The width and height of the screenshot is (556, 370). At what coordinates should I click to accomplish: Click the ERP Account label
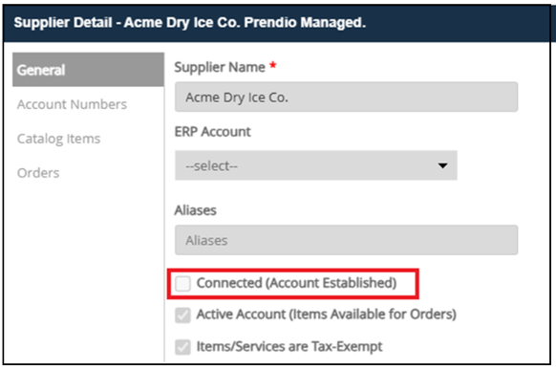pos(213,132)
